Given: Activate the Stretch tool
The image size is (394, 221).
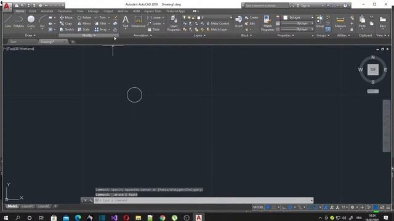Looking at the screenshot, I should tap(67, 29).
